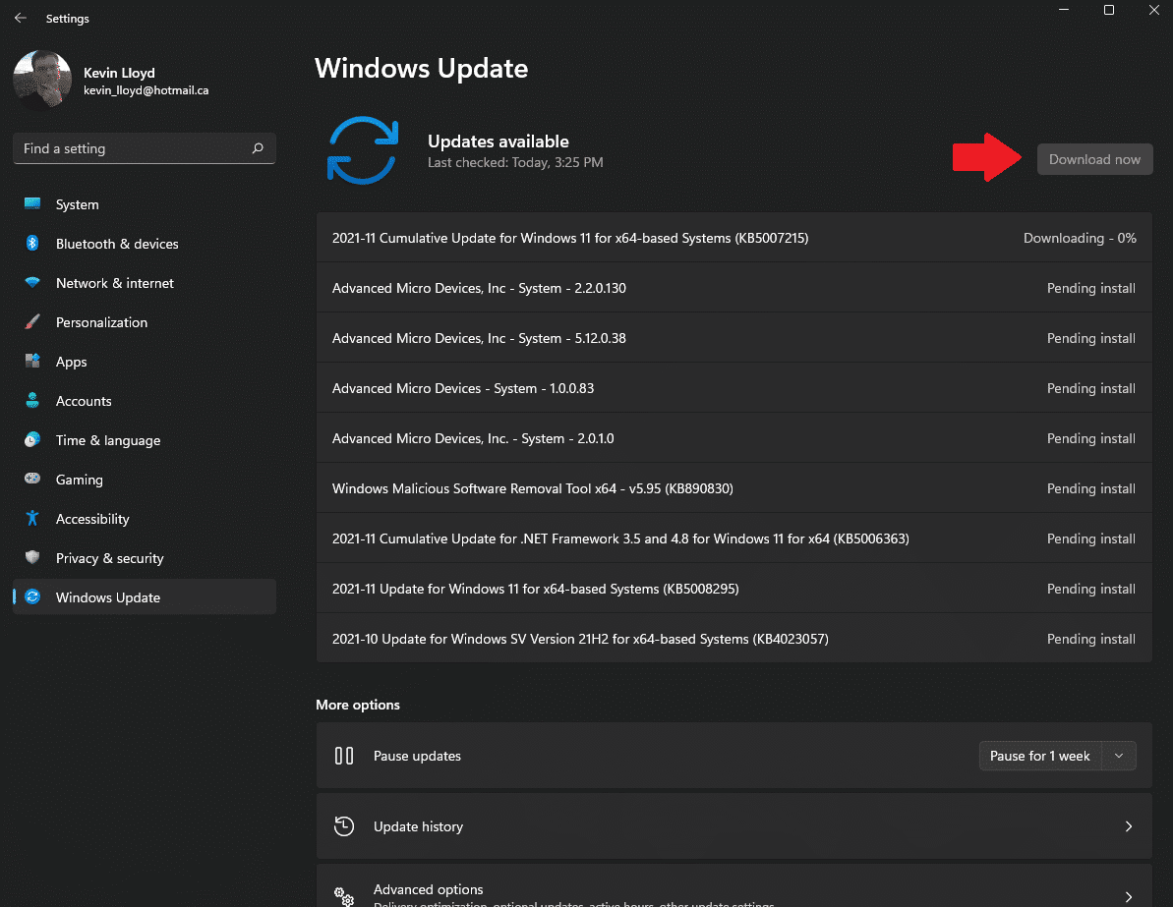The image size is (1173, 907).
Task: Click the Pause for 1 week button
Action: (x=1040, y=756)
